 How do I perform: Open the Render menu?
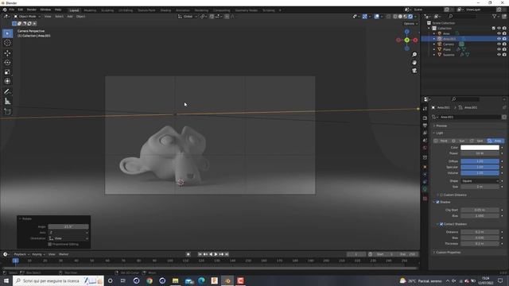click(32, 10)
